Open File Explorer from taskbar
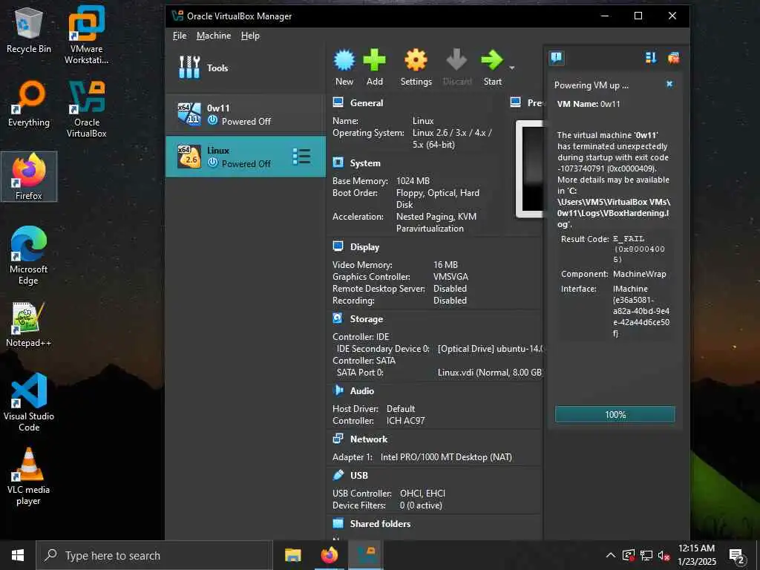This screenshot has height=570, width=760. [x=292, y=555]
